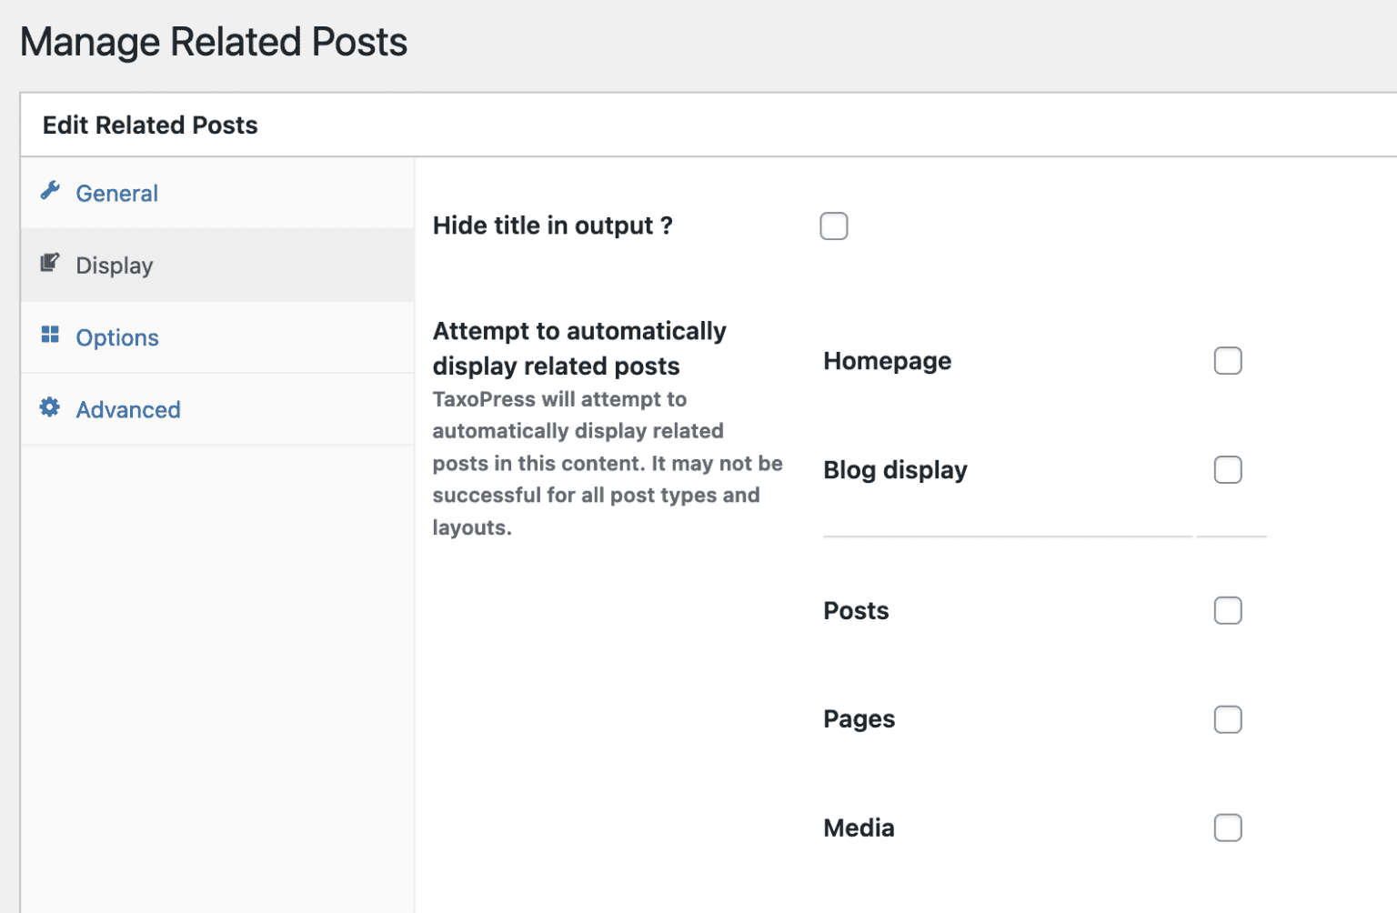This screenshot has height=913, width=1397.
Task: Check the Homepage display checkbox
Action: pos(1228,360)
